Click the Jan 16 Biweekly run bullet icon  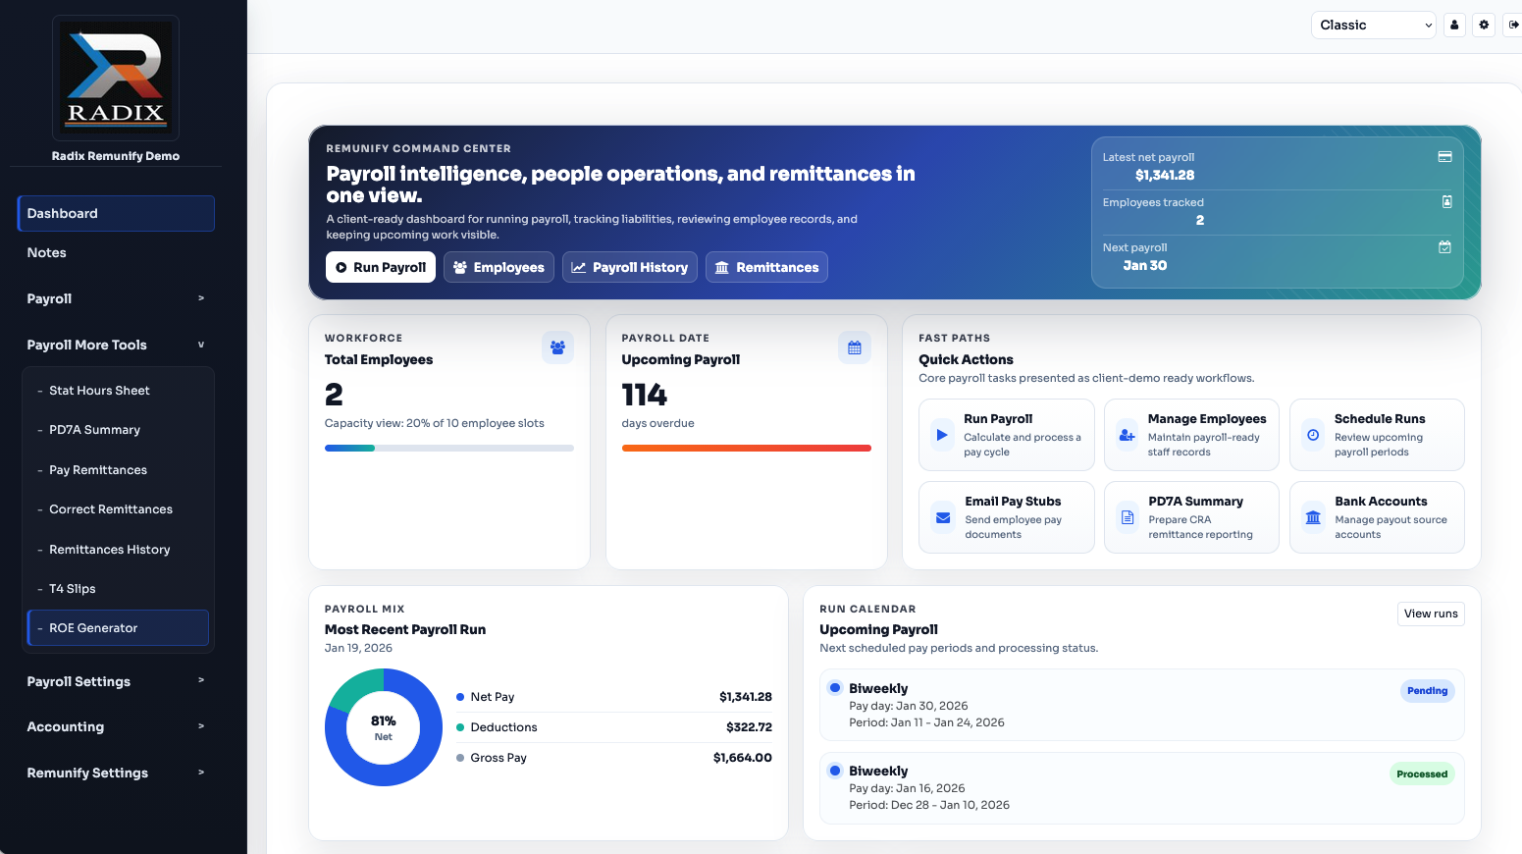835,771
